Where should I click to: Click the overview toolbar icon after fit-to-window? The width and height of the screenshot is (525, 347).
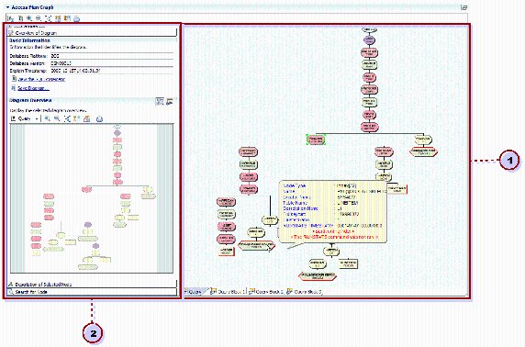point(76,119)
